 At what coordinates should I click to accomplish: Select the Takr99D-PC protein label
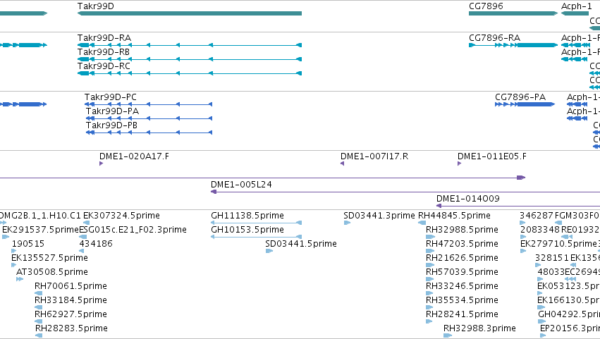point(110,97)
